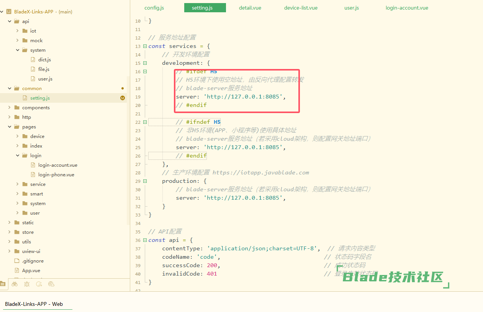The height and width of the screenshot is (312, 483).
Task: Expand the iot folder
Action: [18, 31]
